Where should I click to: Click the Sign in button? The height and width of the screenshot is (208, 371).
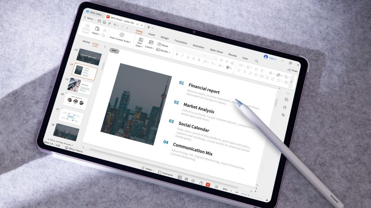coord(270,58)
